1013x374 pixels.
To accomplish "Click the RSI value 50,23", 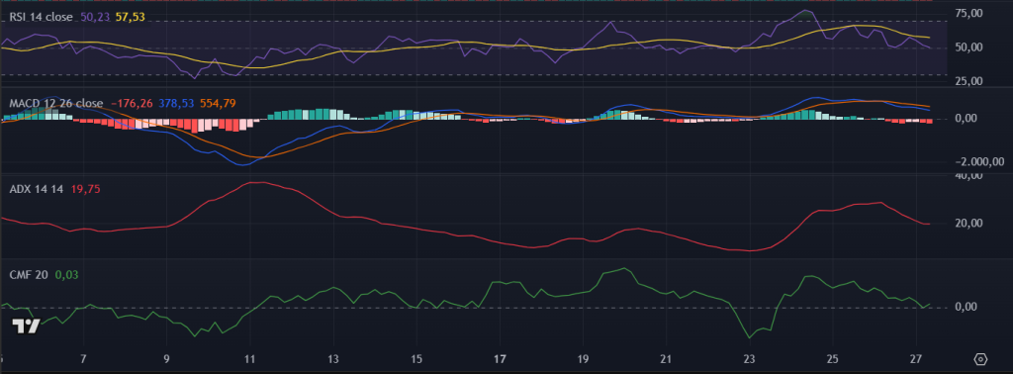I will (96, 18).
